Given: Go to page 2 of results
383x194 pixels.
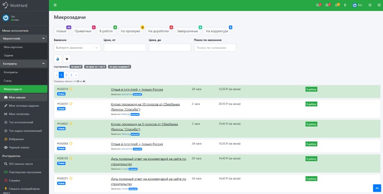Looking at the screenshot, I should point(66,75).
